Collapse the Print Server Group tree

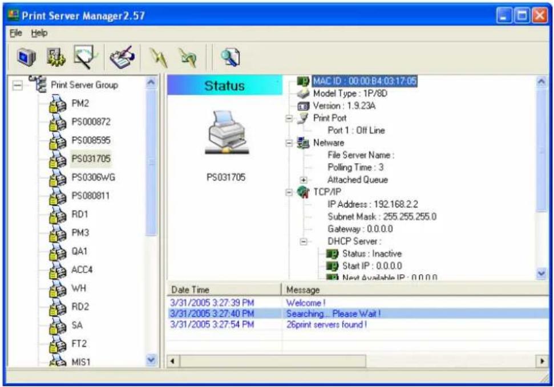point(17,85)
